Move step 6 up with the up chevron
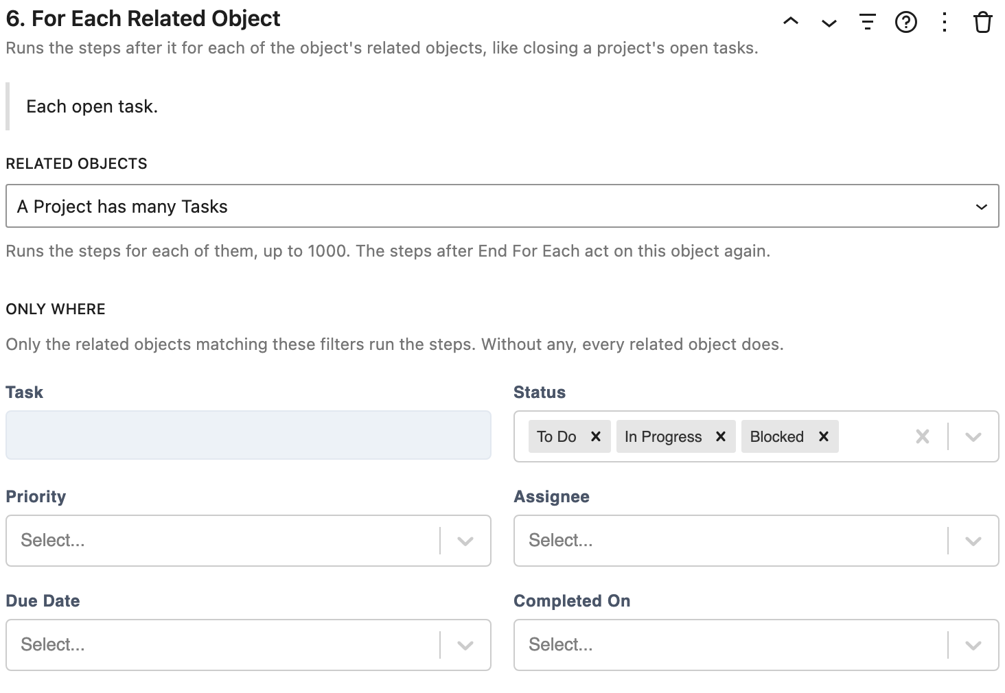The width and height of the screenshot is (1005, 693). tap(791, 22)
